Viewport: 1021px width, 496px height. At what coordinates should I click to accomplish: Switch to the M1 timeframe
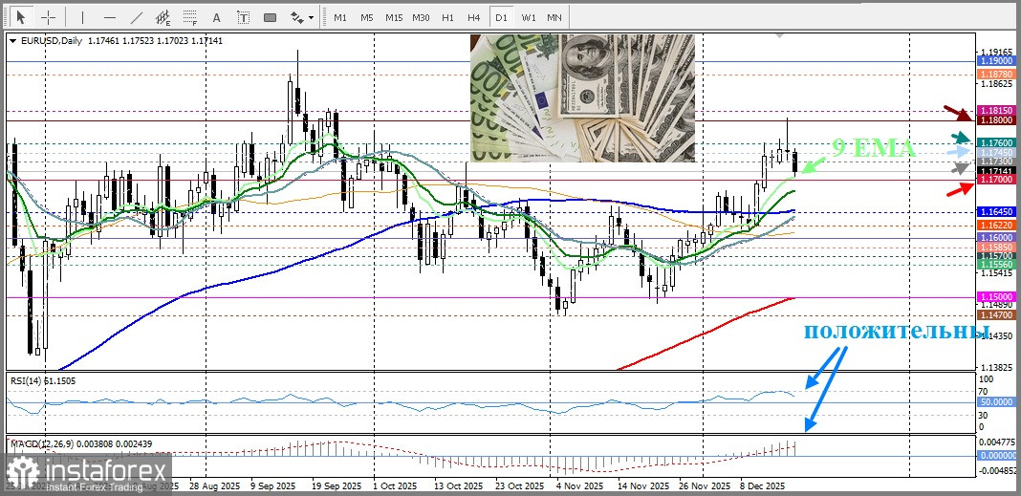pyautogui.click(x=340, y=17)
